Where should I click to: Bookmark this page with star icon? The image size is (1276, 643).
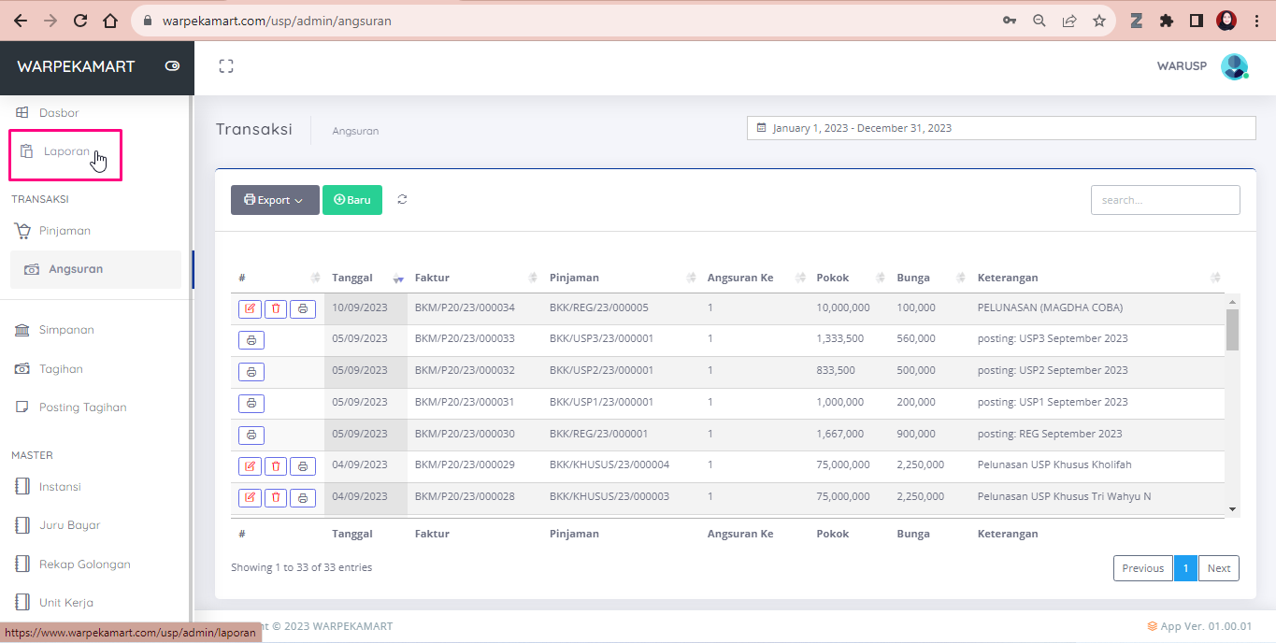[x=1099, y=21]
